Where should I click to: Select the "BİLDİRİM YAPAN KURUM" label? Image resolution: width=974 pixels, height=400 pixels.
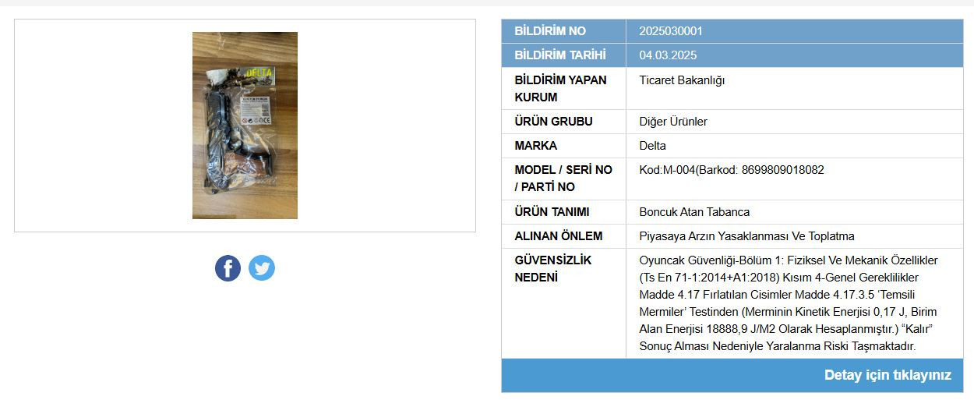[x=560, y=88]
